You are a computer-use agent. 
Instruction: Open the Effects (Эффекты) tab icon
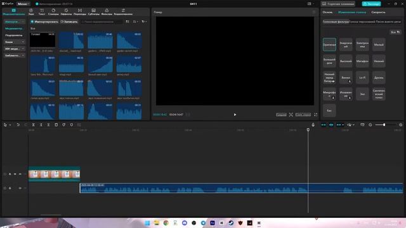66,10
